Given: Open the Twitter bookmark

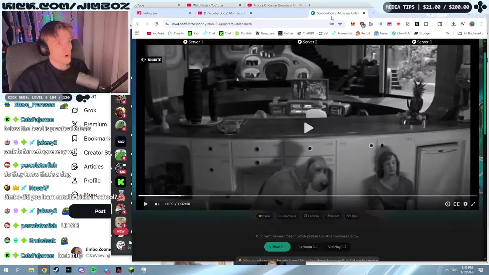Looking at the screenshot, I should point(286,33).
